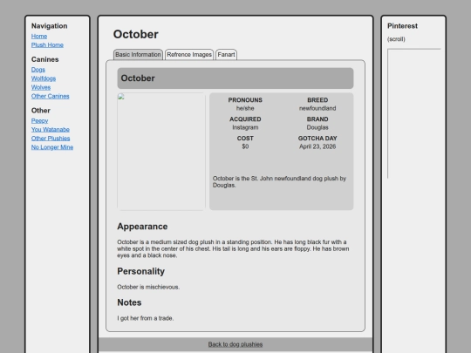Select the PRONOUNS label

click(245, 100)
